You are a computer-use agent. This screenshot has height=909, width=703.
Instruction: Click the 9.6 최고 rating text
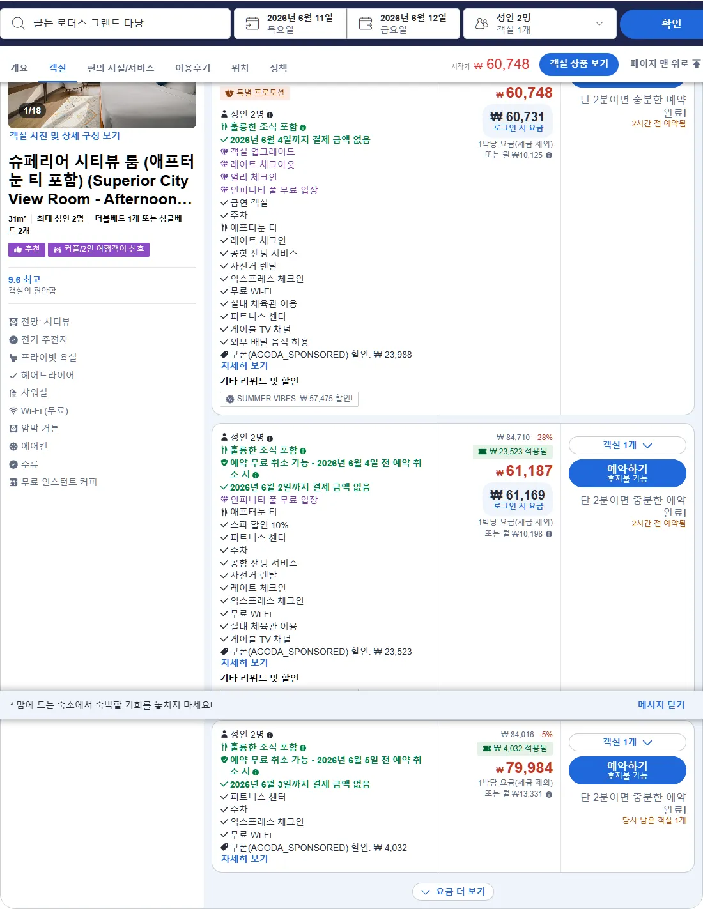coord(24,280)
